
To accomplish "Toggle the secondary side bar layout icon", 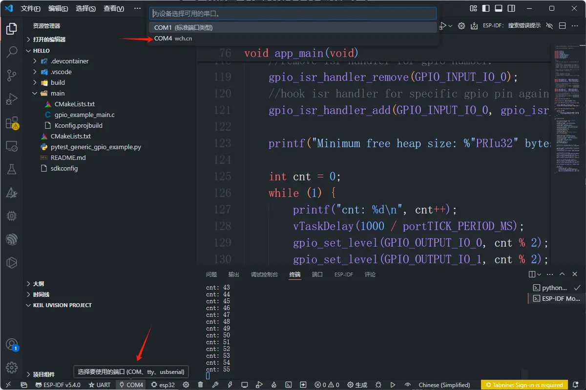I will point(511,8).
